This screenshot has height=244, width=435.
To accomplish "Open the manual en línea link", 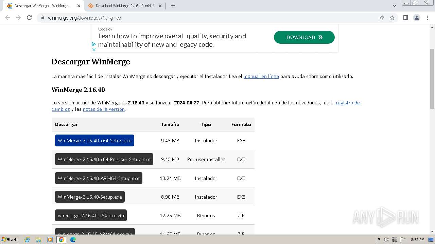I will coord(261,76).
